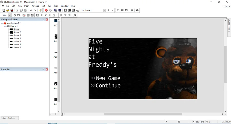Screen dimensions: 231x124
Task: Click the grey Stop square button
Action: pos(132,10)
